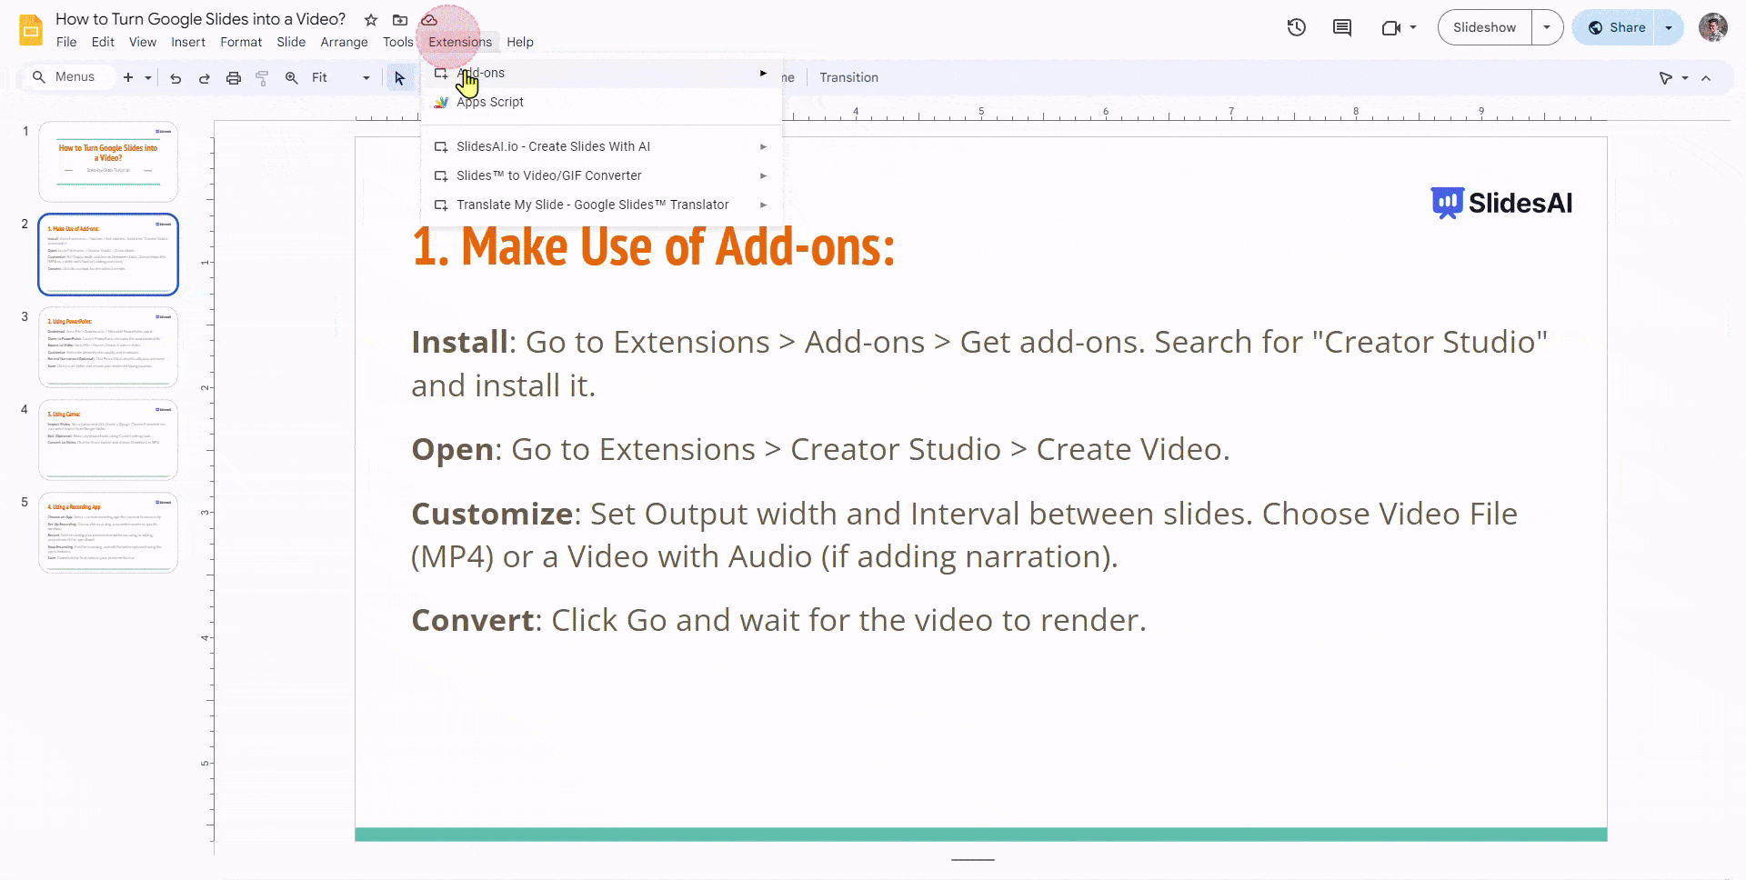Star the presentation
The height and width of the screenshot is (880, 1746).
[370, 19]
